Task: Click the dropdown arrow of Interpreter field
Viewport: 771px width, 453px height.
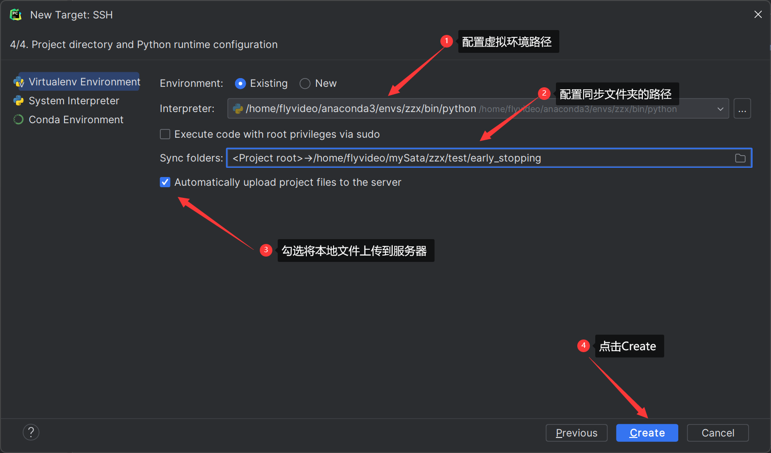Action: (721, 109)
